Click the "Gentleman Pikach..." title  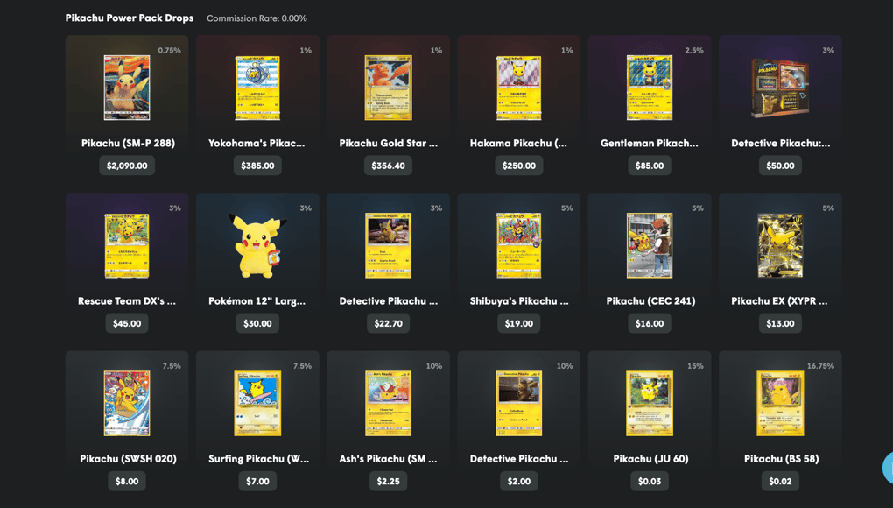point(650,144)
